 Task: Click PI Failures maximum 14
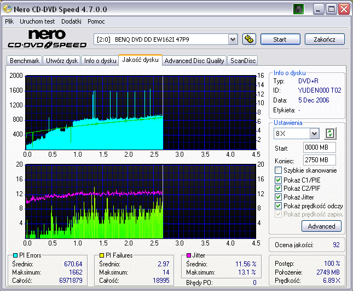click(x=166, y=272)
